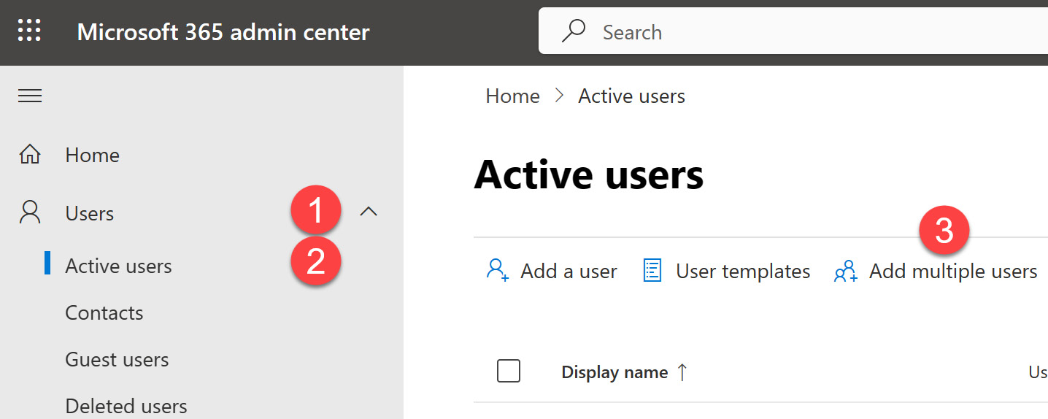Click the Home house icon in sidebar

coord(30,155)
